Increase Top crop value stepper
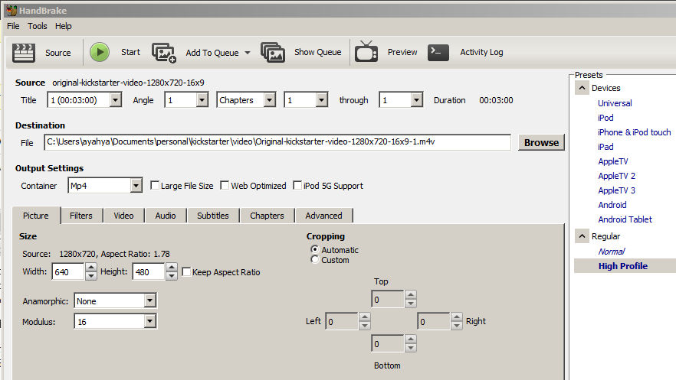Viewport: 676px width, 380px height. point(411,295)
